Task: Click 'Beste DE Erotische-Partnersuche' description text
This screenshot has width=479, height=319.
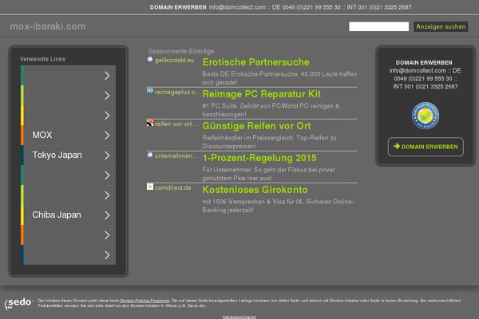Action: 279,78
